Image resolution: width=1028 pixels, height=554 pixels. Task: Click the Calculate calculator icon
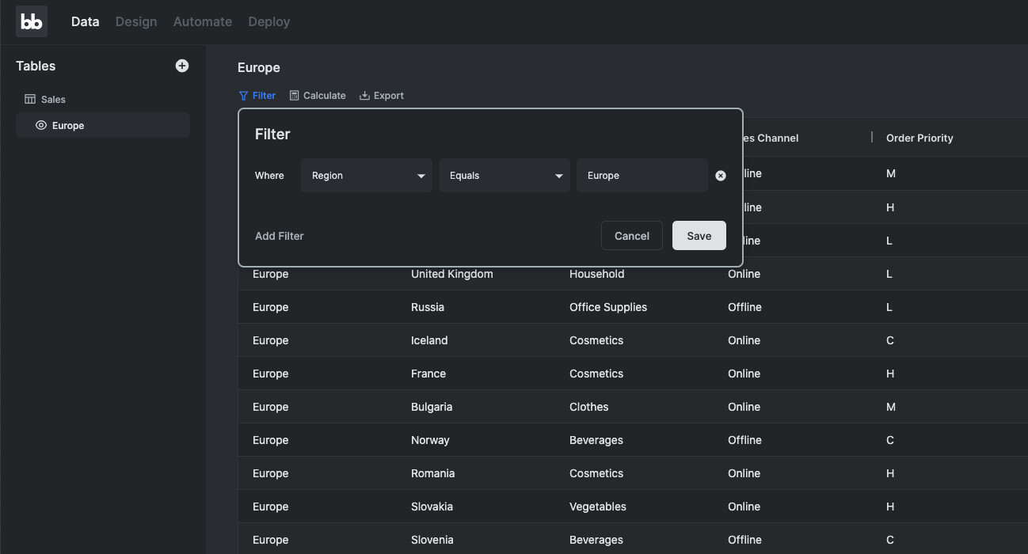coord(295,96)
